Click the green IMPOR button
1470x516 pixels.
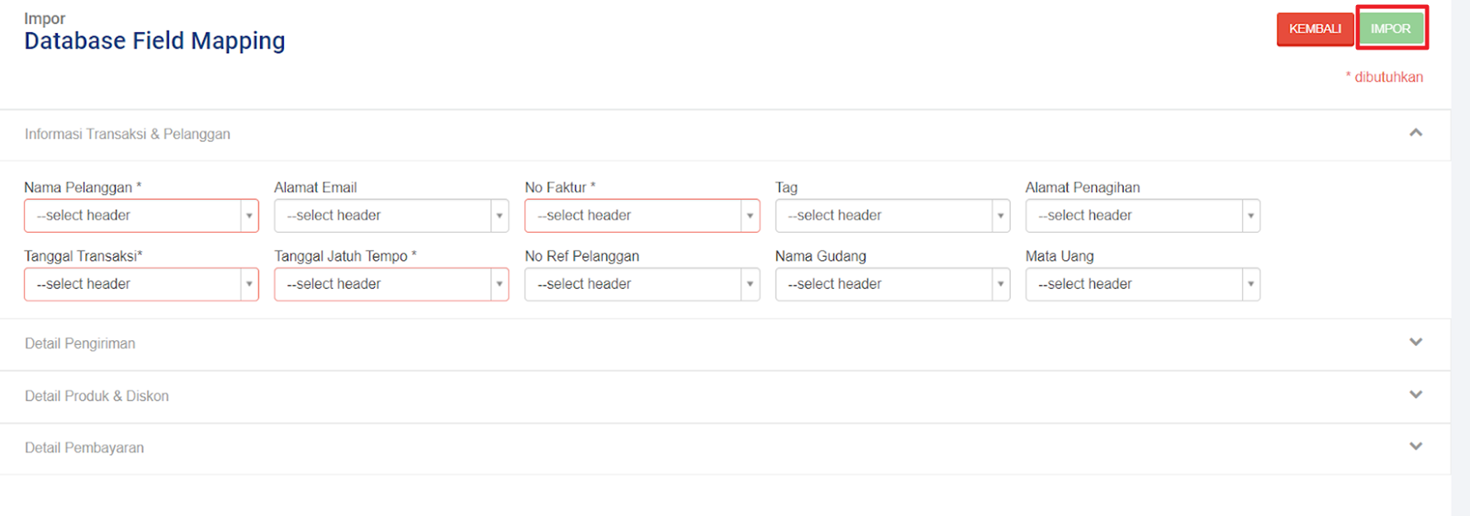(1391, 29)
